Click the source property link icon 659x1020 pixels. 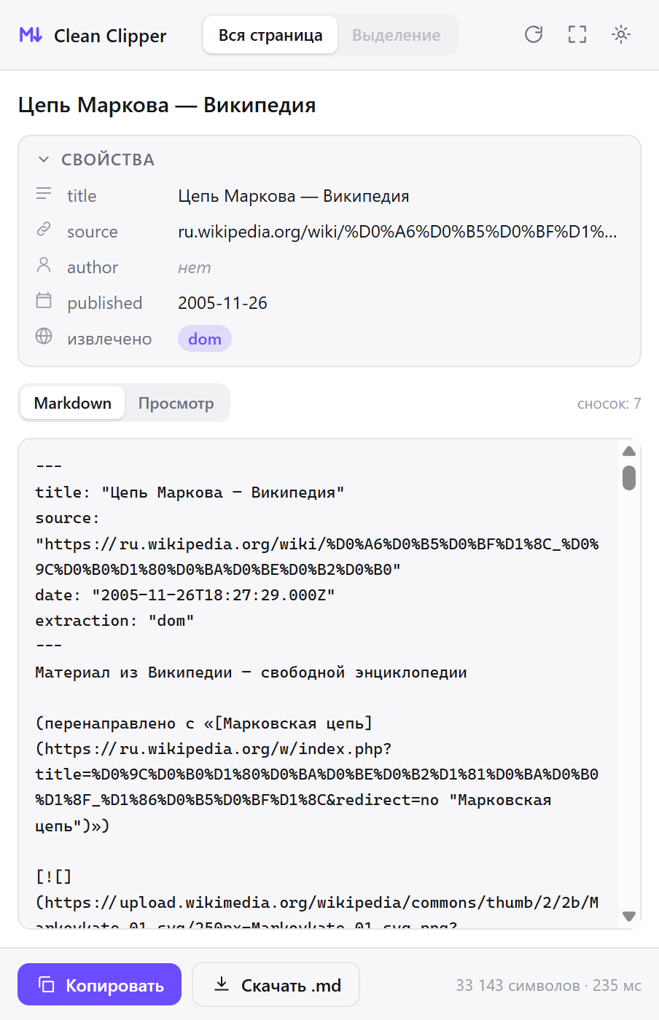click(44, 229)
